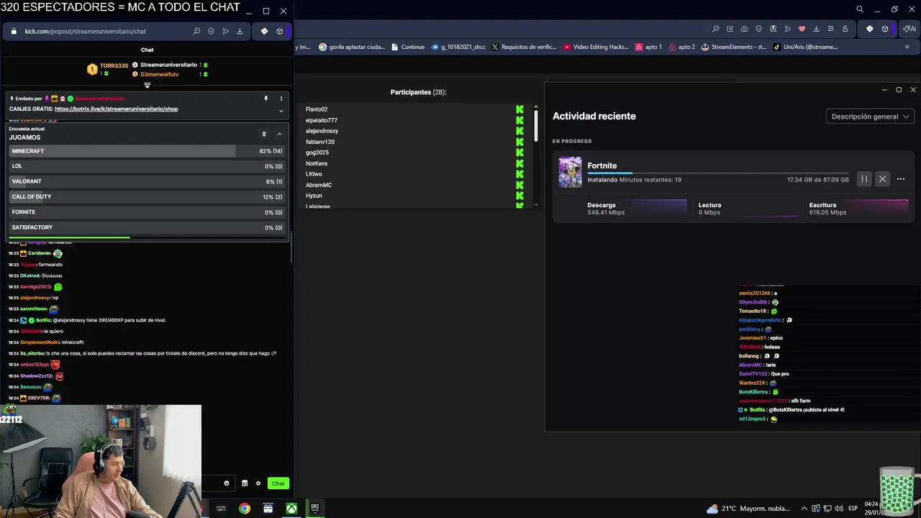Open the Descripción general dropdown
Viewport: 921px width, 518px height.
pos(870,117)
